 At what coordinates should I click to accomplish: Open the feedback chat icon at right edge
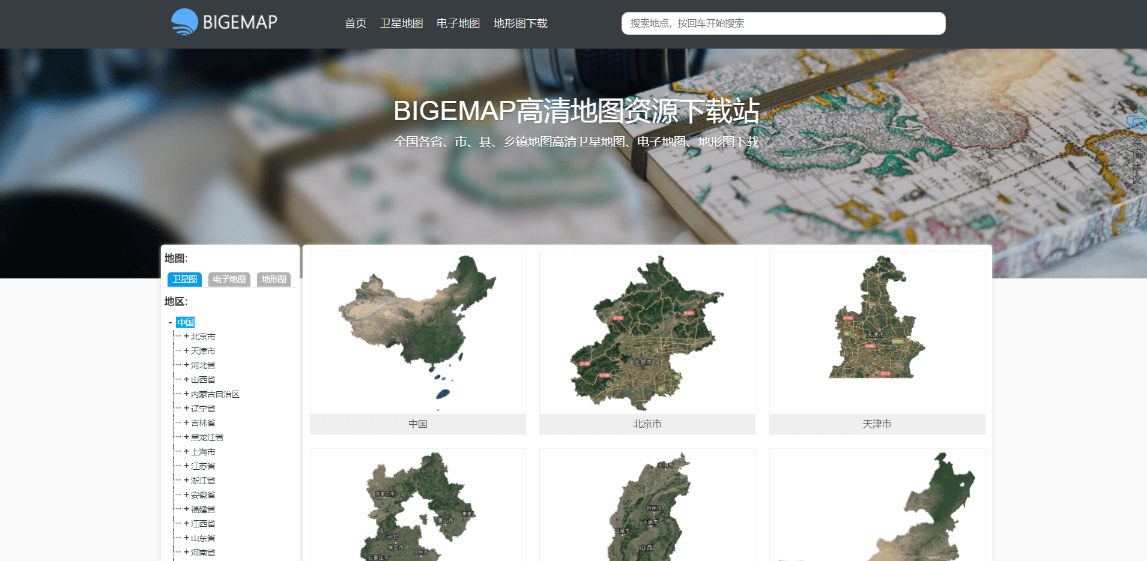(x=1136, y=123)
